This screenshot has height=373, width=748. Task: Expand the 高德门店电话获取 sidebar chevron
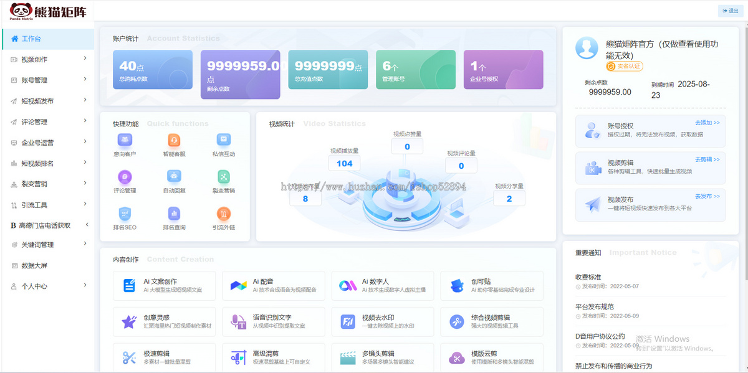click(87, 225)
